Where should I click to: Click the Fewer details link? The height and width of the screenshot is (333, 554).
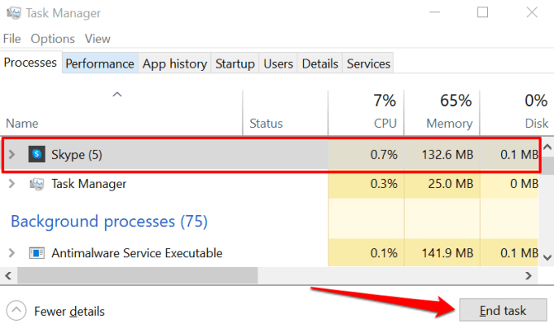69,311
